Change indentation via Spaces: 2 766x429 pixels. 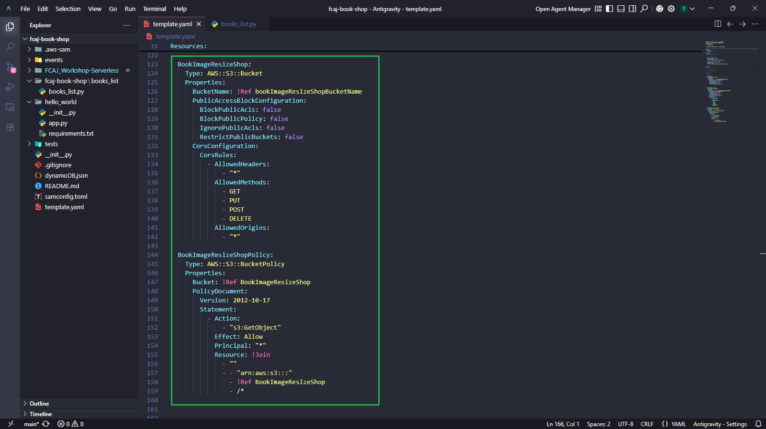598,424
